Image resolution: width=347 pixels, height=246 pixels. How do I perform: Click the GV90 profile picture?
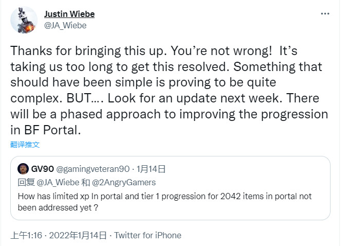[23, 169]
